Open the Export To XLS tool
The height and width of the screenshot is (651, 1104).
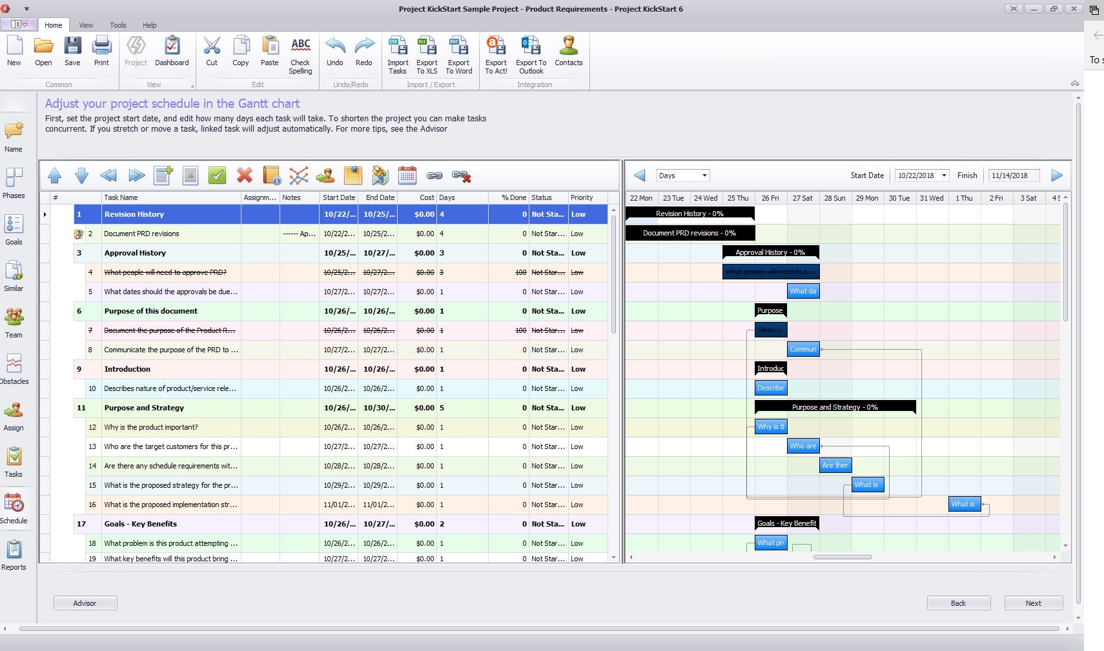(x=427, y=54)
